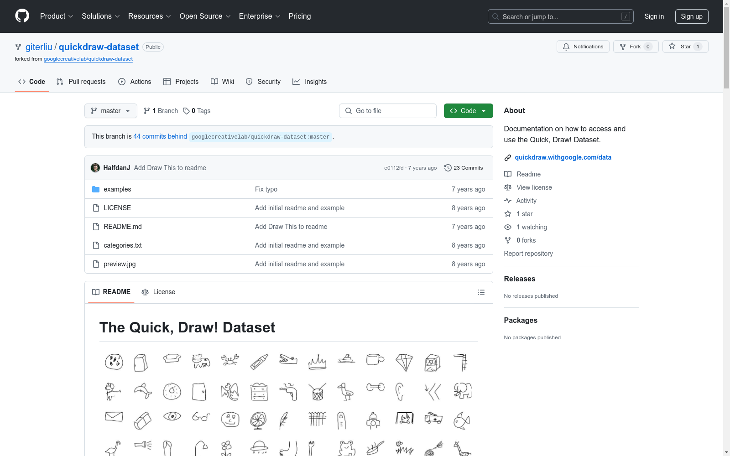View the 0 Tags list
This screenshot has height=456, width=730.
(x=197, y=111)
